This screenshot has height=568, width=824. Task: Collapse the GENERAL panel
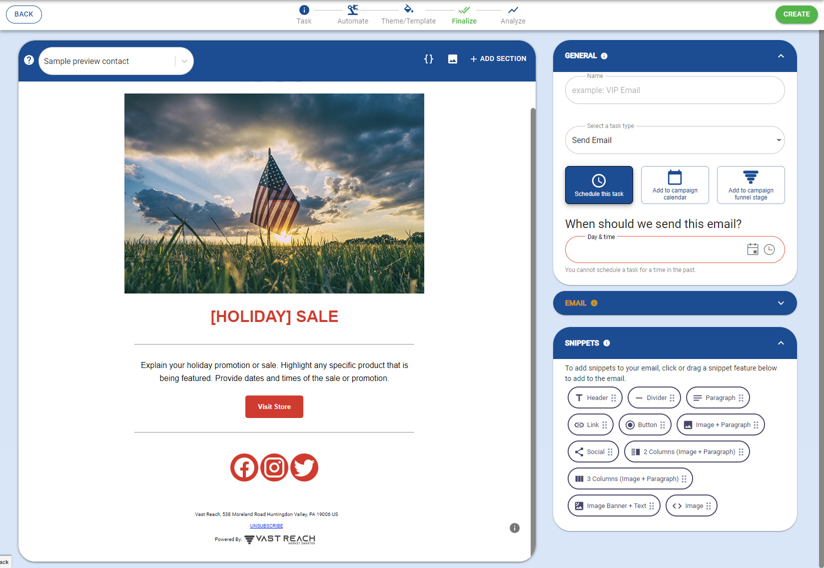[x=781, y=56]
